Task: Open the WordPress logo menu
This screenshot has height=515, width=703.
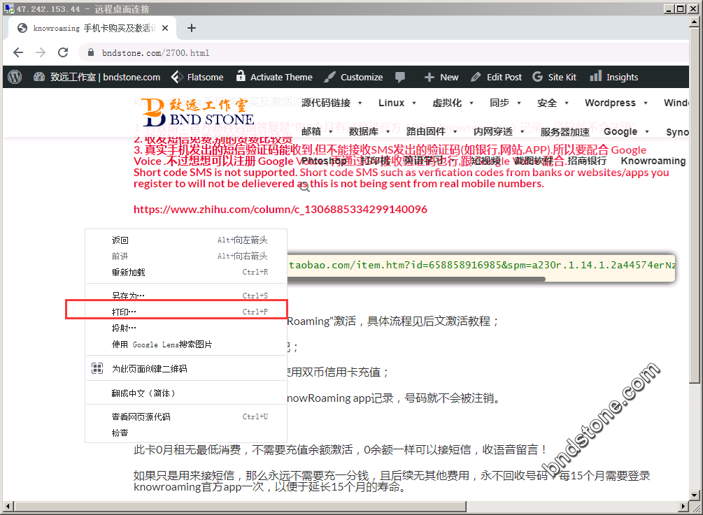Action: pyautogui.click(x=15, y=77)
